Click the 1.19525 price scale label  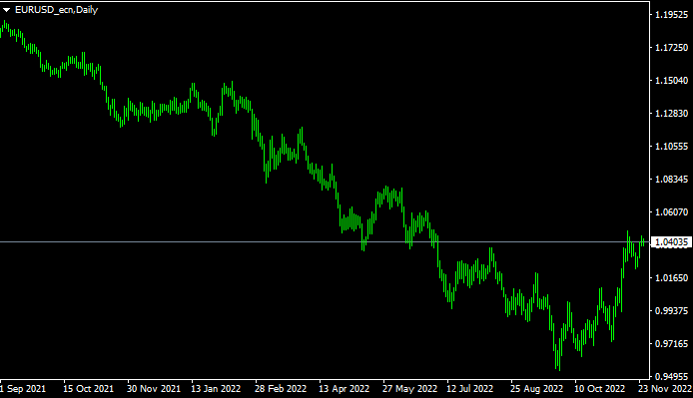[672, 15]
